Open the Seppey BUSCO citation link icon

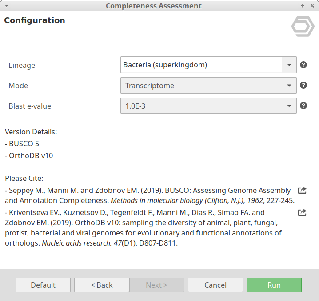(302, 190)
